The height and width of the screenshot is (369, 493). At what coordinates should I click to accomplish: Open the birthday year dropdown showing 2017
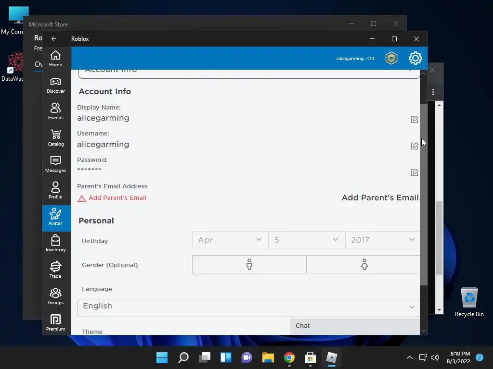(382, 240)
